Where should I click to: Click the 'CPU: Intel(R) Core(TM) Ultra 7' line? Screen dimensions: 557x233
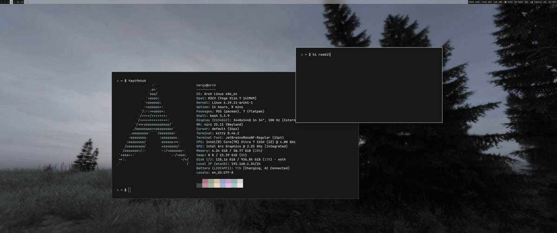246,142
